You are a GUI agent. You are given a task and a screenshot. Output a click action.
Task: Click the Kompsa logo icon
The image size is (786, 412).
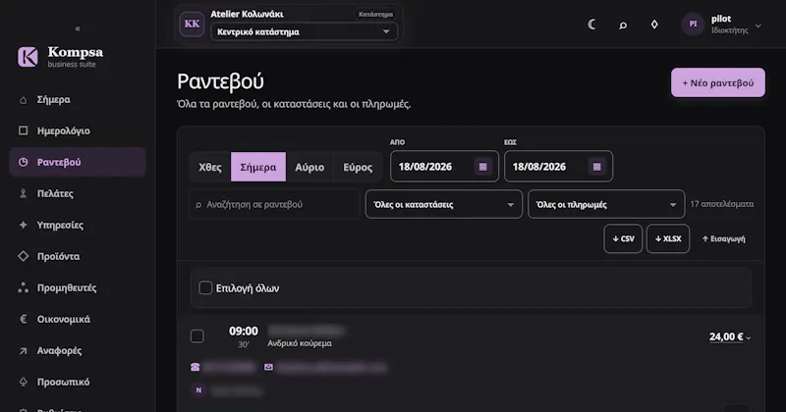click(28, 57)
